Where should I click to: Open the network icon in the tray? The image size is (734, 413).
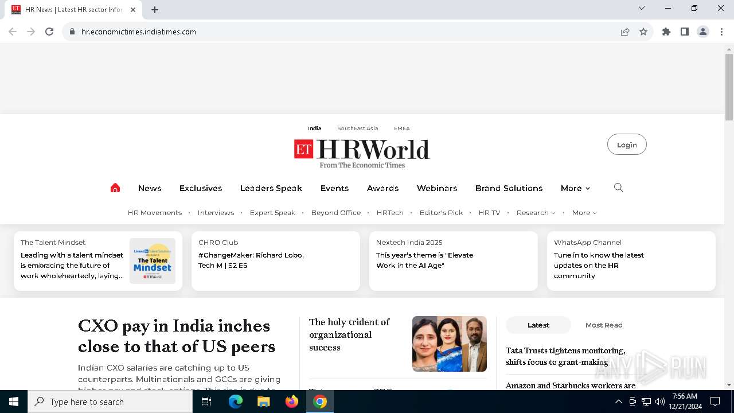(x=646, y=402)
